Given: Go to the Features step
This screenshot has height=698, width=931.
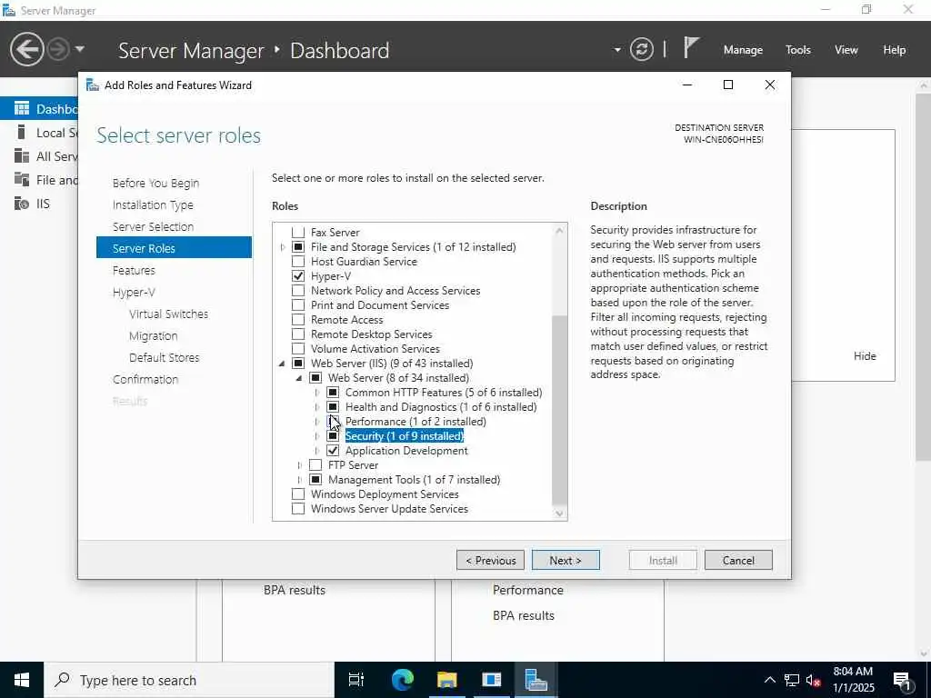Looking at the screenshot, I should coord(134,270).
